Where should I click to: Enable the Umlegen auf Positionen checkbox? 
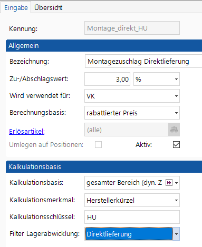[98, 145]
